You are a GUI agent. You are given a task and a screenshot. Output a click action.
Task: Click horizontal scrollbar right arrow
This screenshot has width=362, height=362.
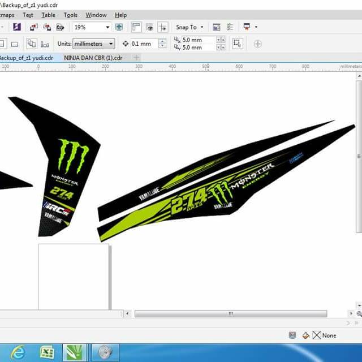(x=351, y=313)
